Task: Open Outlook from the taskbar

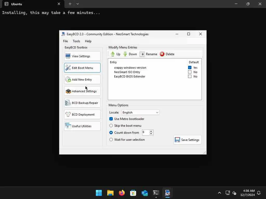Action: click(x=144, y=193)
